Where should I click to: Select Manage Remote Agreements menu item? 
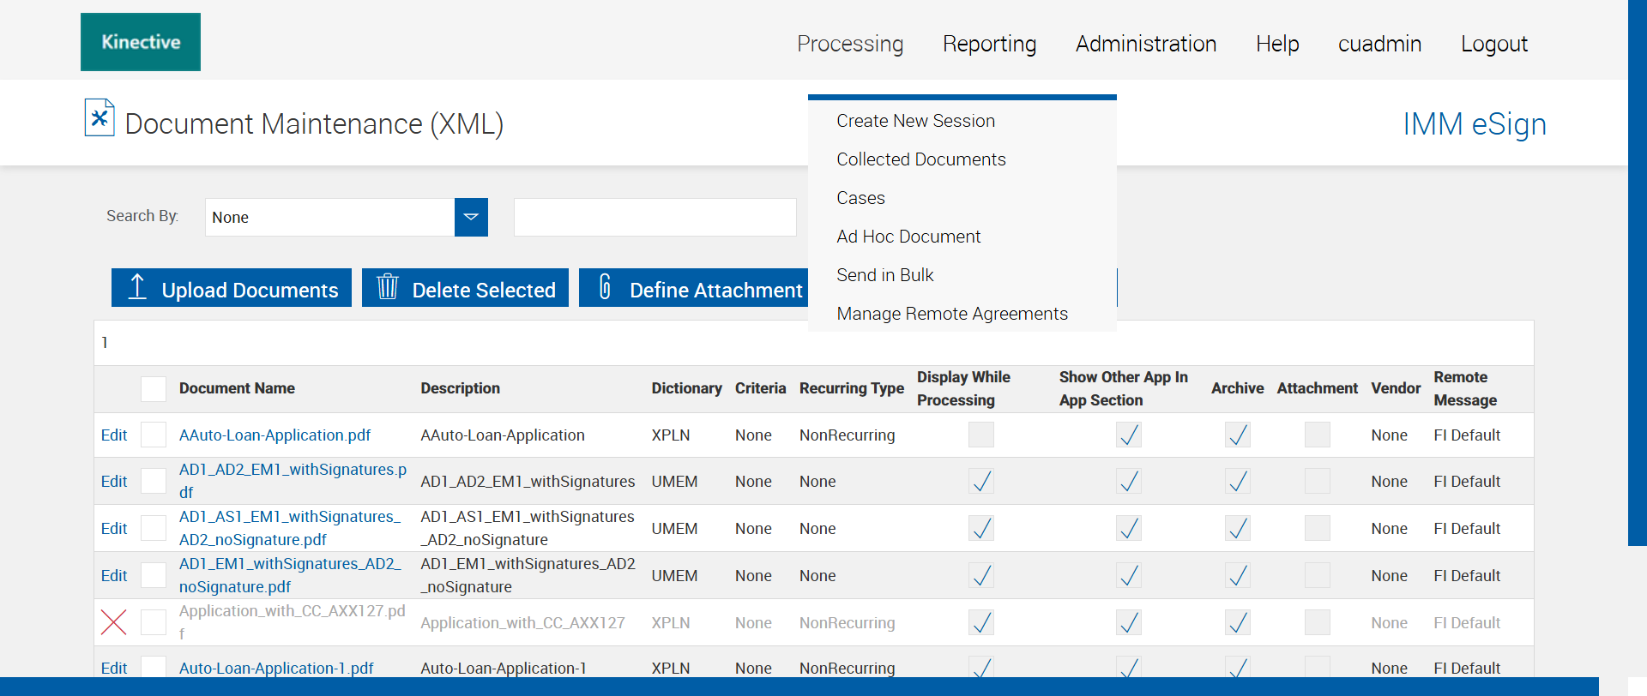tap(951, 314)
